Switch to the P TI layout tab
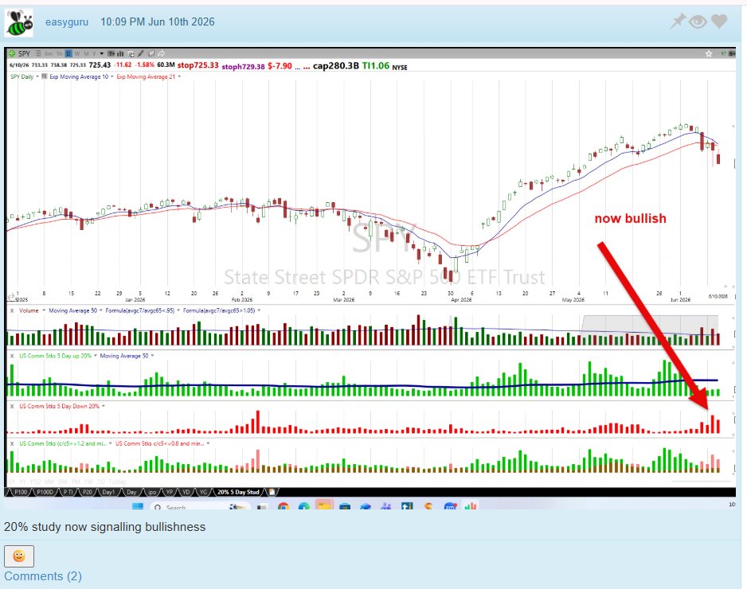 coord(68,492)
